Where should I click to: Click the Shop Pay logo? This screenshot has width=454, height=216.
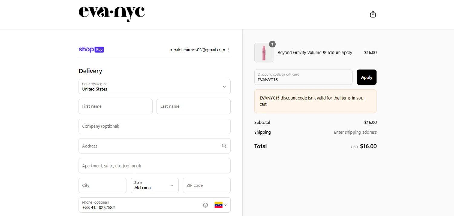point(91,50)
